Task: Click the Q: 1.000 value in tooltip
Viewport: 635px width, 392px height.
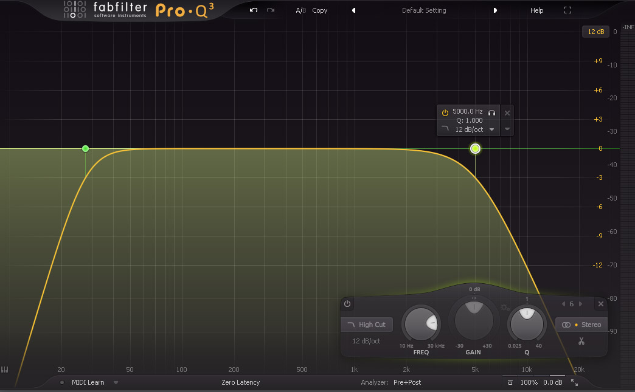Action: pos(470,120)
